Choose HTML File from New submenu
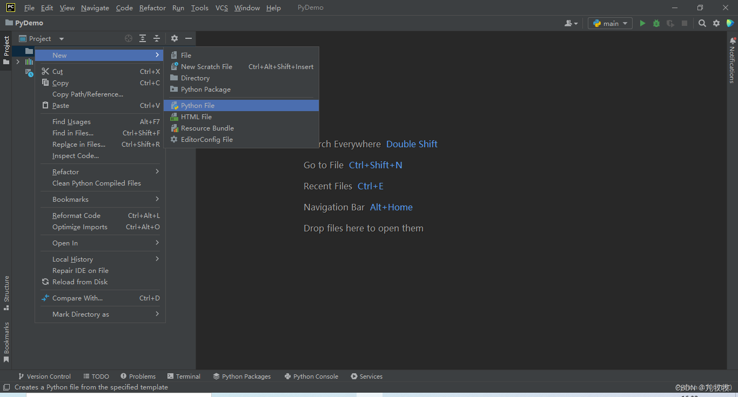Viewport: 738px width, 397px height. coord(241,117)
